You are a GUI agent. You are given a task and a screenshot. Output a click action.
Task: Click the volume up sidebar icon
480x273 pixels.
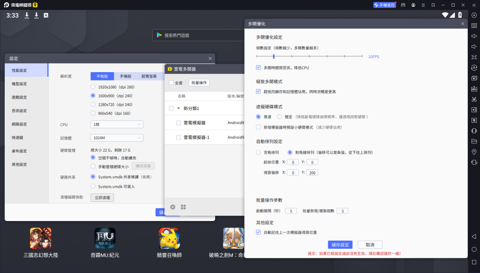tap(474, 36)
